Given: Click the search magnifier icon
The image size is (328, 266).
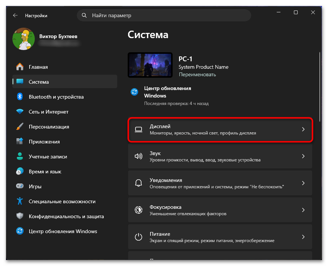Looking at the screenshot, I should (x=84, y=15).
